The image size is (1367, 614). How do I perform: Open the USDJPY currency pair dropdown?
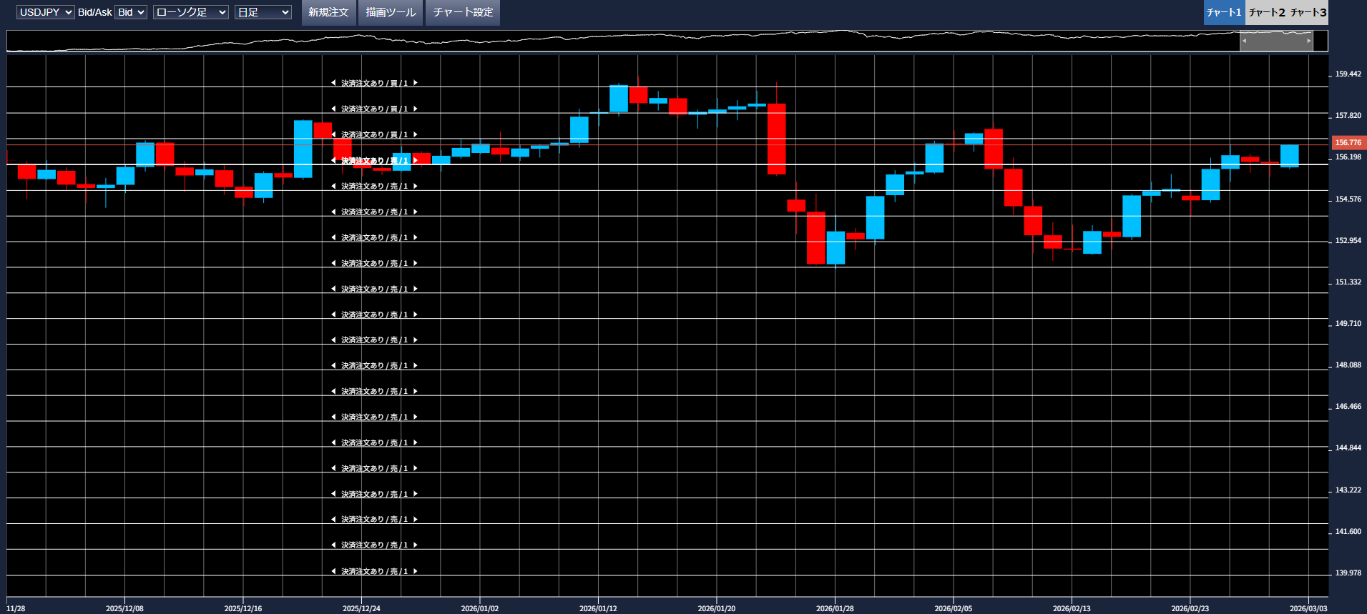point(45,12)
